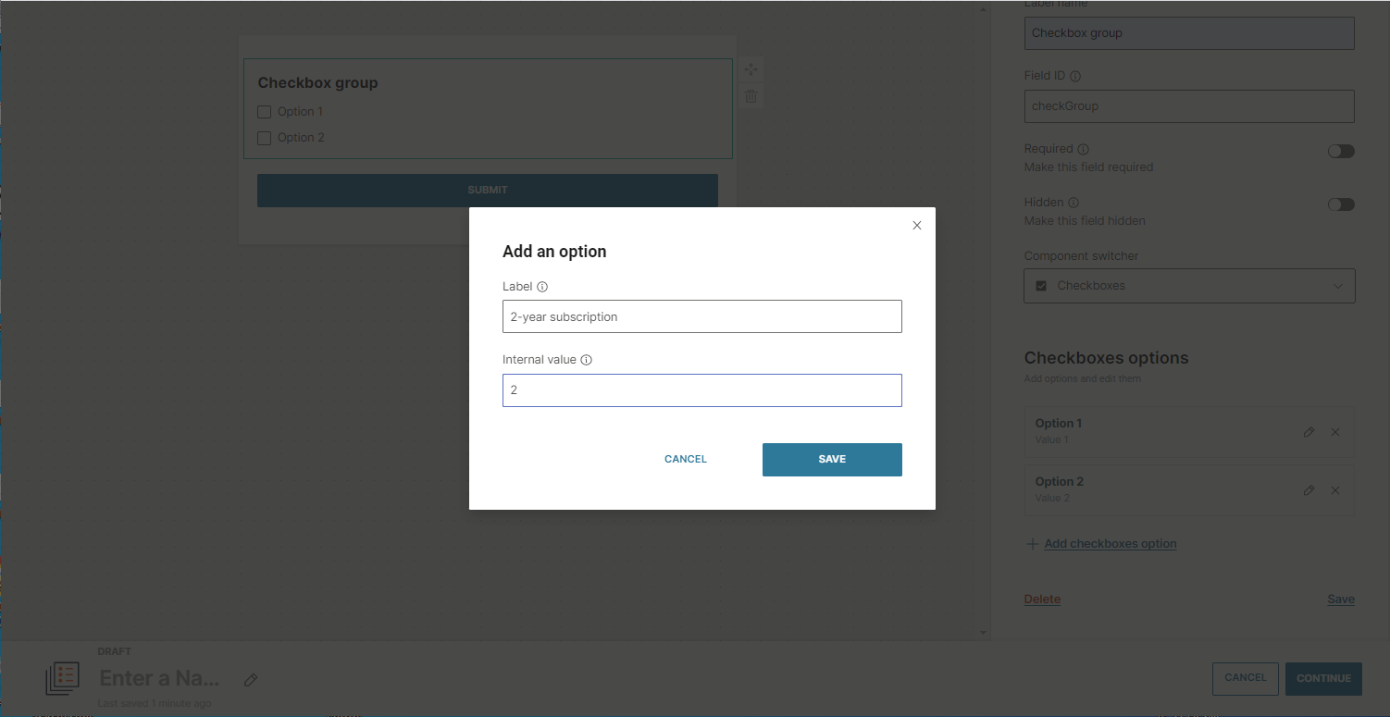The height and width of the screenshot is (717, 1390).
Task: Click the footer Cancel button
Action: tap(1246, 678)
